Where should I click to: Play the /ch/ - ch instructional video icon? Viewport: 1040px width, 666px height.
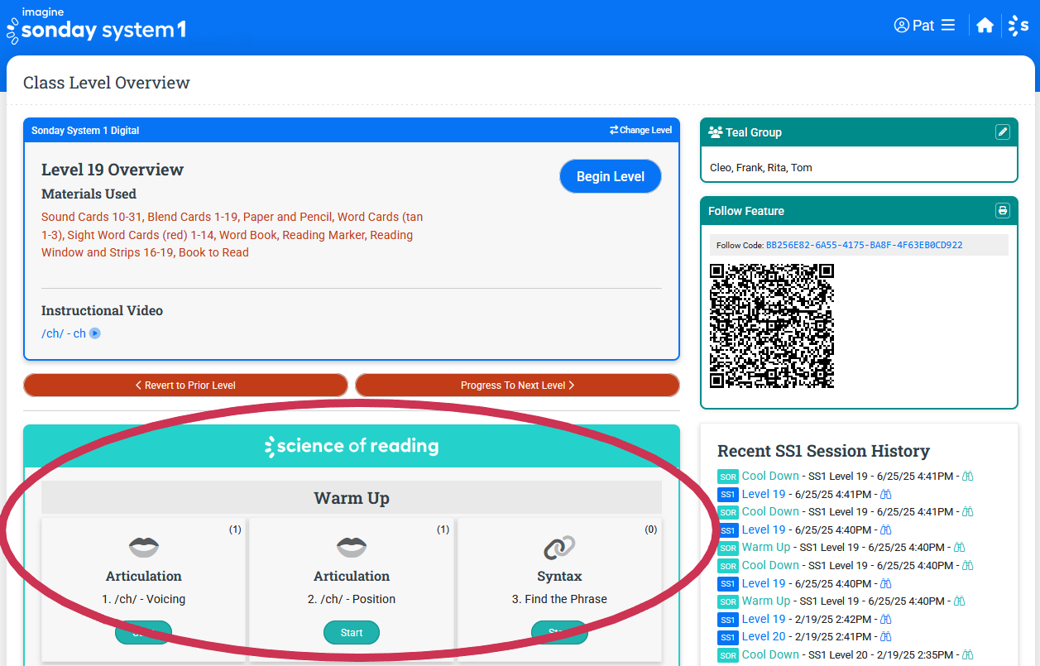(x=95, y=333)
